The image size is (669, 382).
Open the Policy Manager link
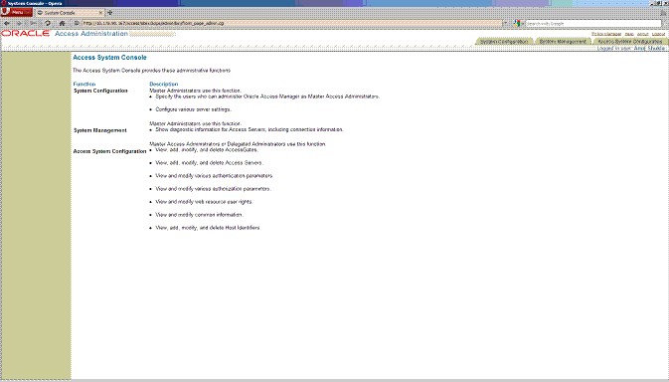[x=606, y=34]
